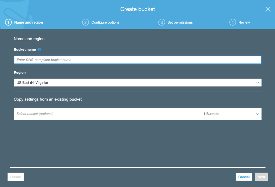The width and height of the screenshot is (275, 187).
Task: Open the Select bucket (optional) dropdown
Action: point(107,114)
